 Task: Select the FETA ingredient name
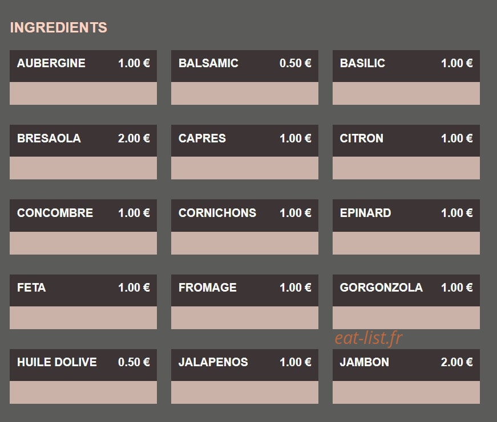31,288
